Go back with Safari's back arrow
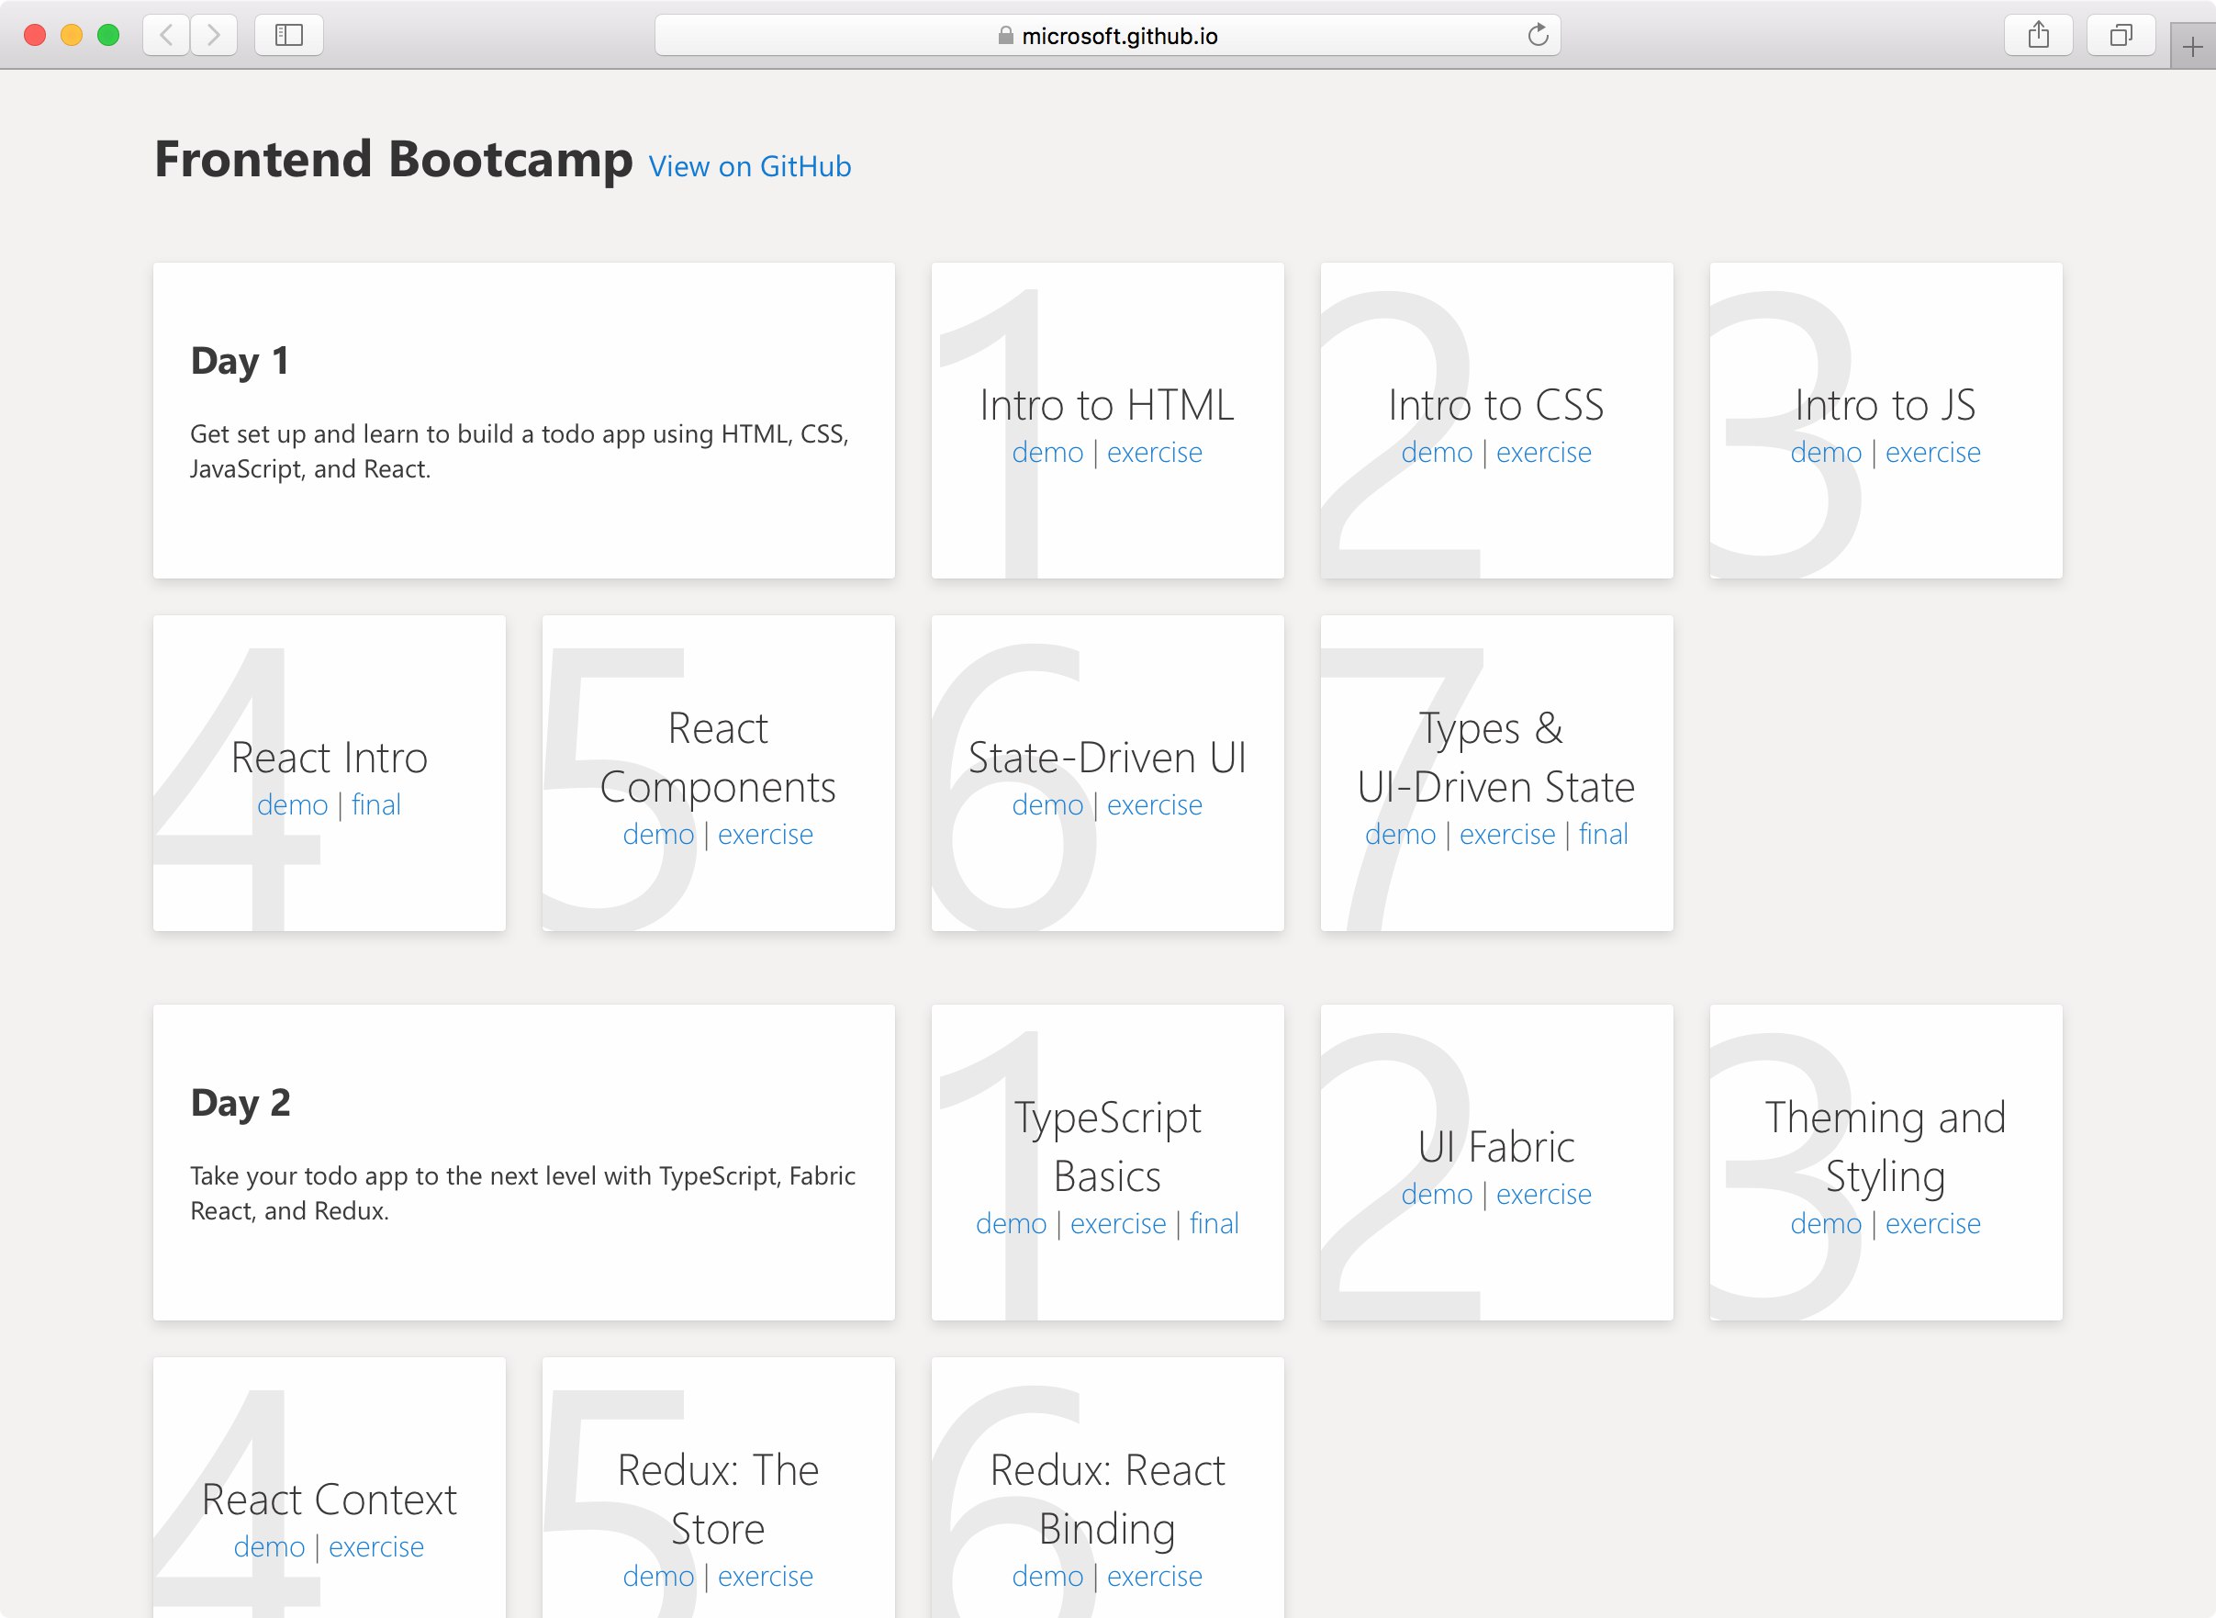The height and width of the screenshot is (1618, 2216). click(x=166, y=35)
